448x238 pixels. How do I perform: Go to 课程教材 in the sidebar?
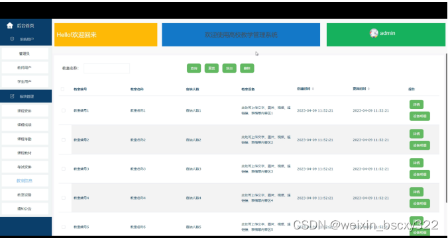click(25, 153)
